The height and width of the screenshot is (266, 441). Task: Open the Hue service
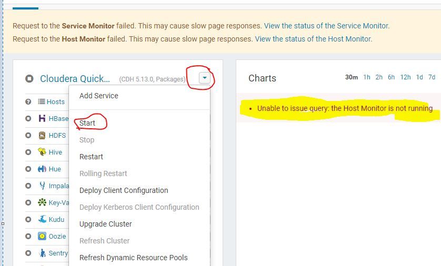click(55, 169)
